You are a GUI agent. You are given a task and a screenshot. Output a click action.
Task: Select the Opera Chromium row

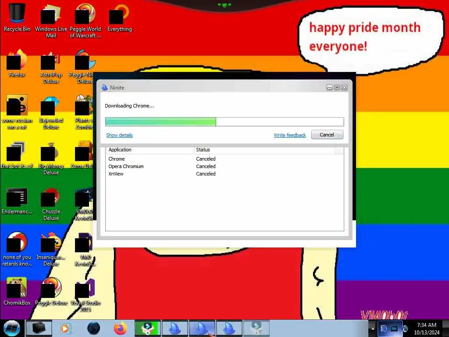tap(224, 166)
